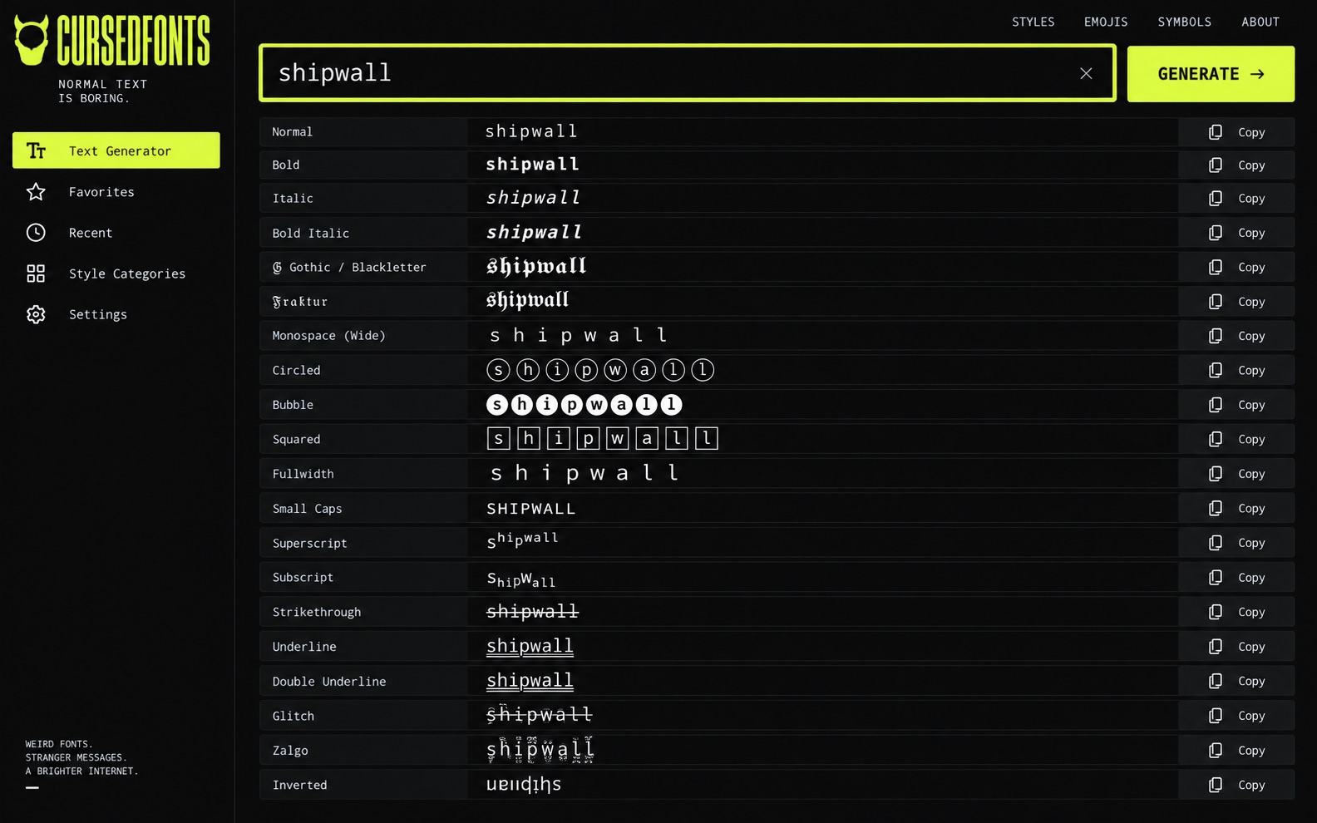Click the copy icon in the Squared row

point(1216,439)
